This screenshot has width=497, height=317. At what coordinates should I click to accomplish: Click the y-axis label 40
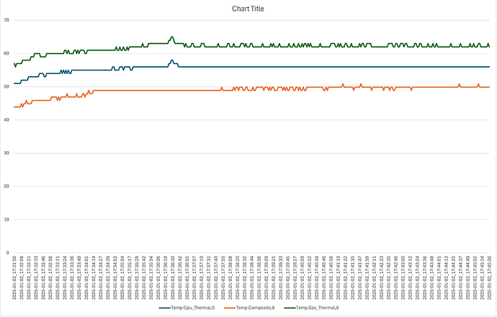(6, 120)
